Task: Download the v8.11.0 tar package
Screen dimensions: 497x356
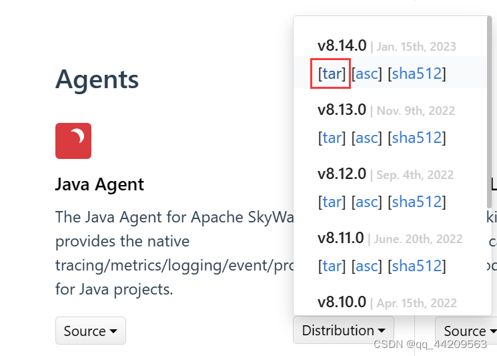Action: pyautogui.click(x=332, y=266)
